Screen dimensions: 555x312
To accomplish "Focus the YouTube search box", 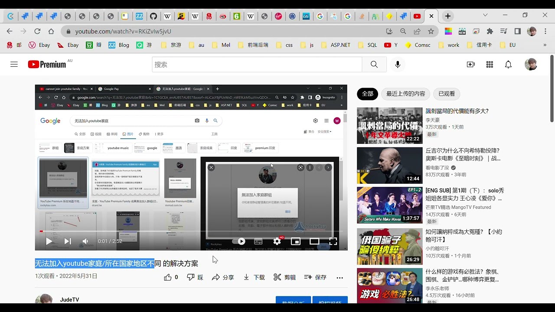I will click(257, 65).
